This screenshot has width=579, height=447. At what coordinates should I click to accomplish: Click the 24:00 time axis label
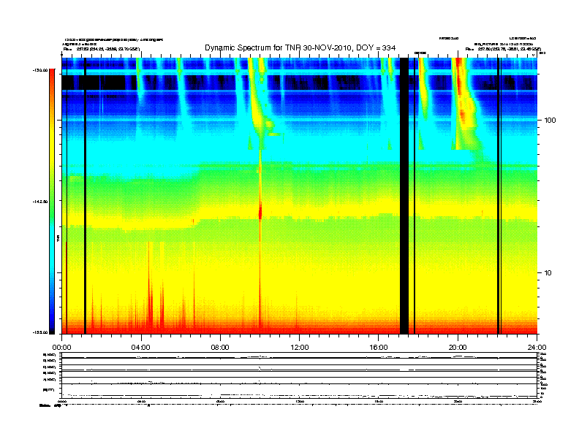[537, 348]
